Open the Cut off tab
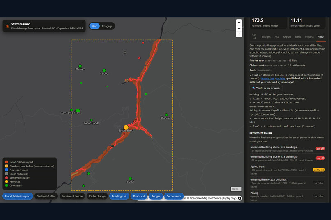Image resolution: width=331 pixels, height=220 pixels. [254, 36]
